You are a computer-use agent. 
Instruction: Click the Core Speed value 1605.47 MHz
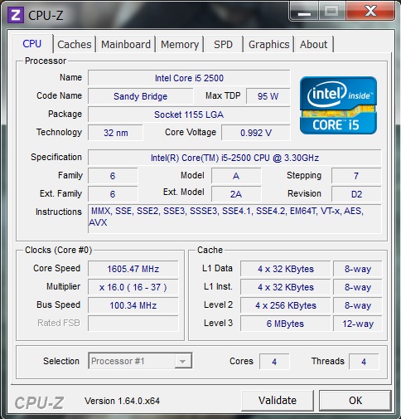(x=133, y=269)
